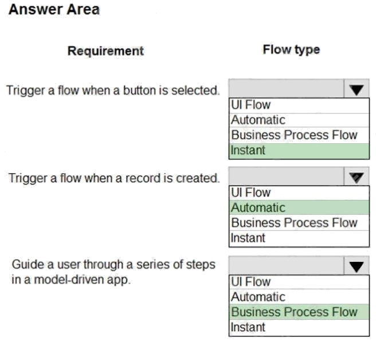Select Instant in the third list
The height and width of the screenshot is (345, 376).
click(299, 327)
